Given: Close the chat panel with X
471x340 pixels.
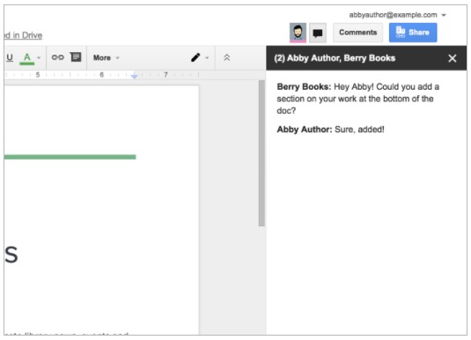Looking at the screenshot, I should pyautogui.click(x=453, y=58).
